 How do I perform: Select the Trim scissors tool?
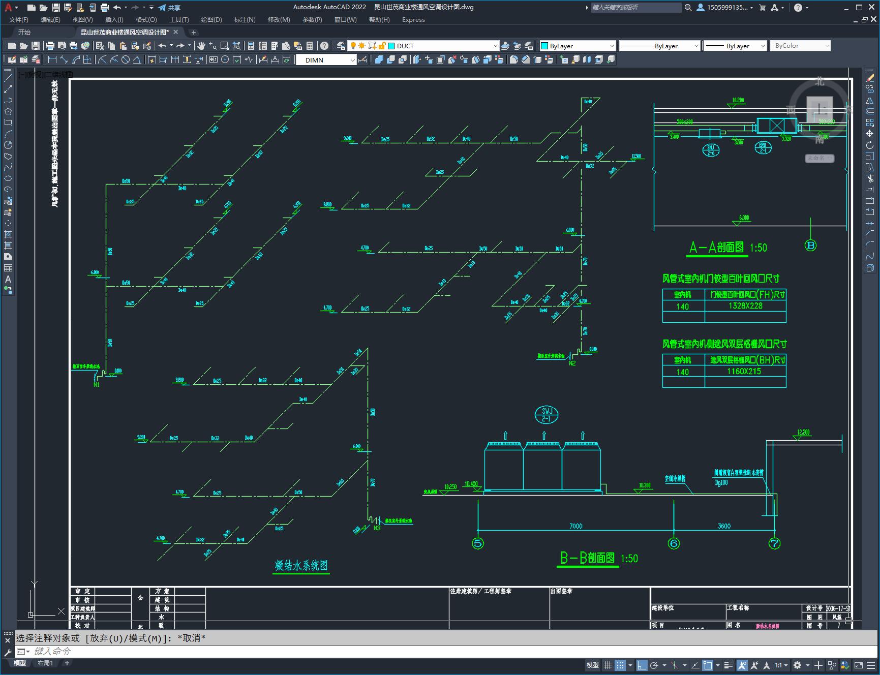[x=870, y=178]
